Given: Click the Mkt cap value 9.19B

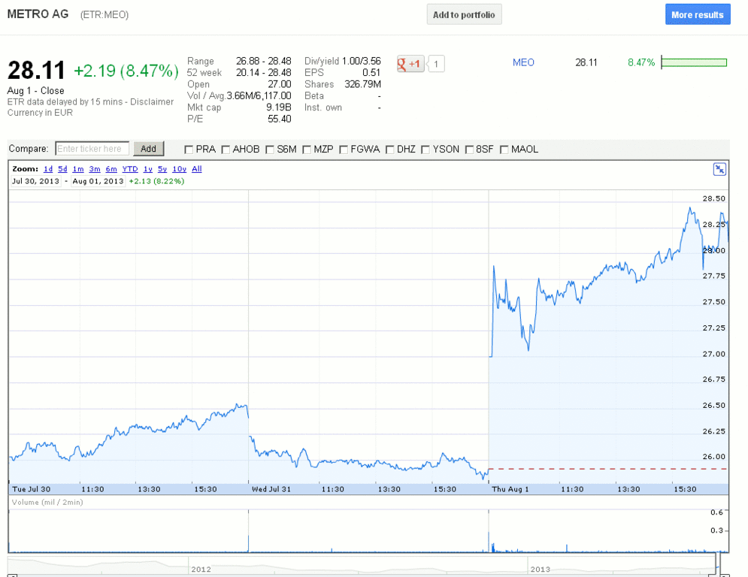Looking at the screenshot, I should click(279, 107).
